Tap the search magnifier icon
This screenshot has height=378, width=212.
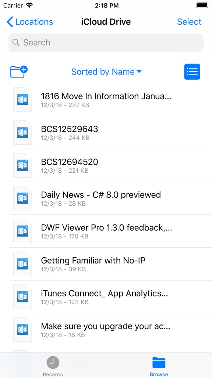16,42
